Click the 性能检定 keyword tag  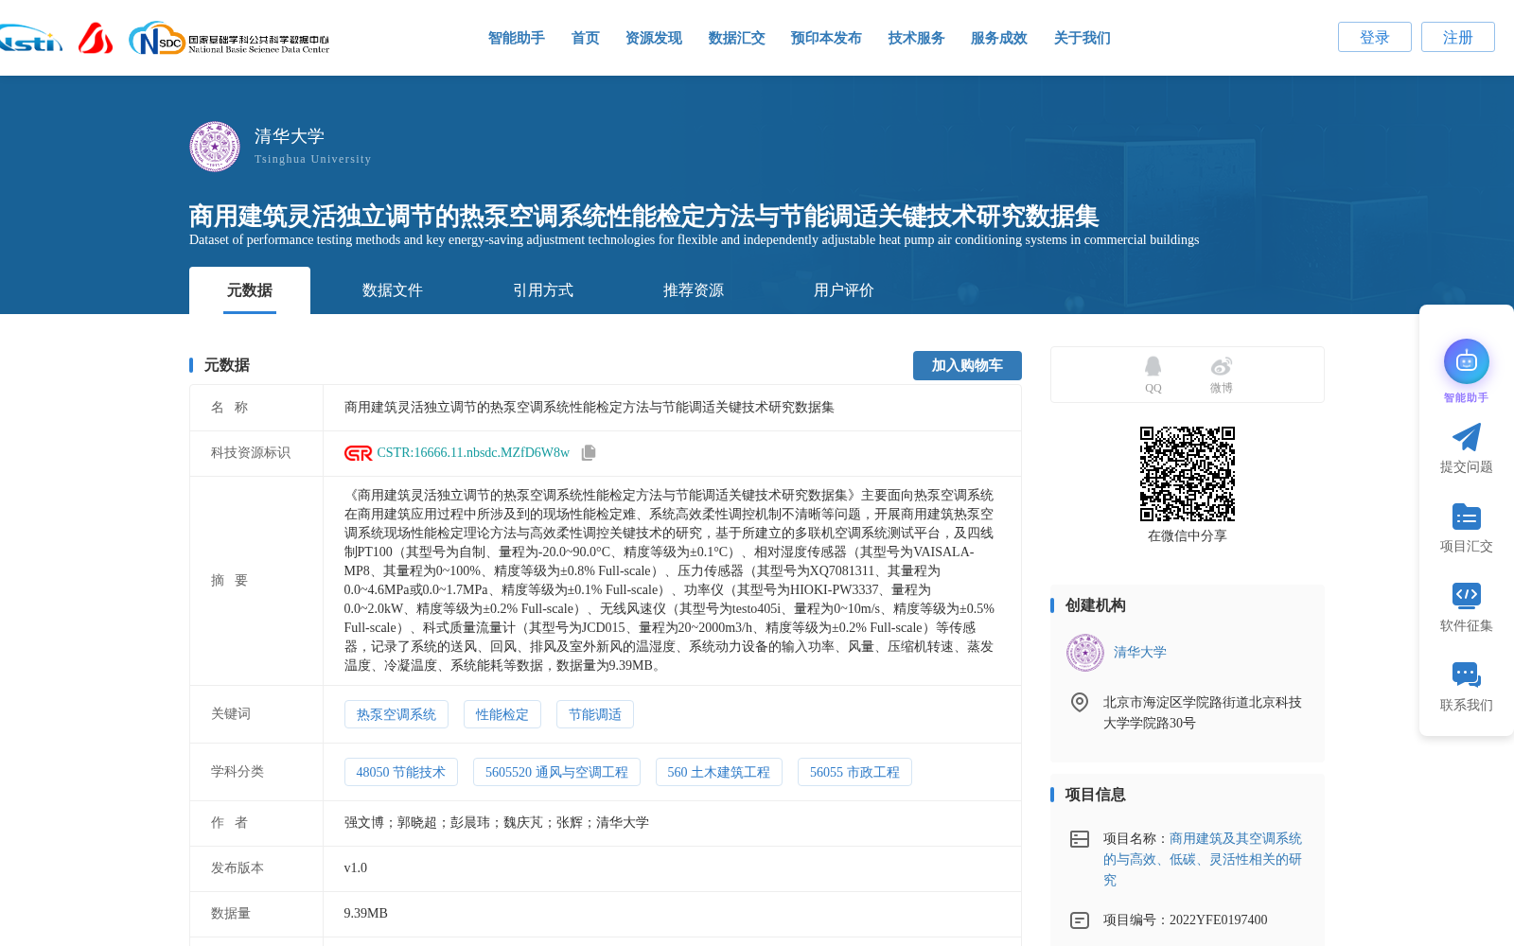[x=502, y=715]
